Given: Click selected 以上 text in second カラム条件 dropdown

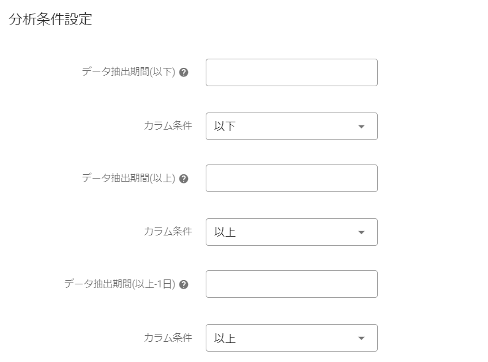Looking at the screenshot, I should tap(225, 232).
